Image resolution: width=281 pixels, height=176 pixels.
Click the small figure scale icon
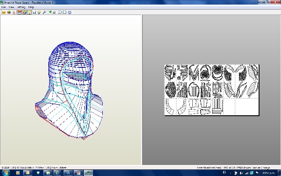(x=34, y=12)
